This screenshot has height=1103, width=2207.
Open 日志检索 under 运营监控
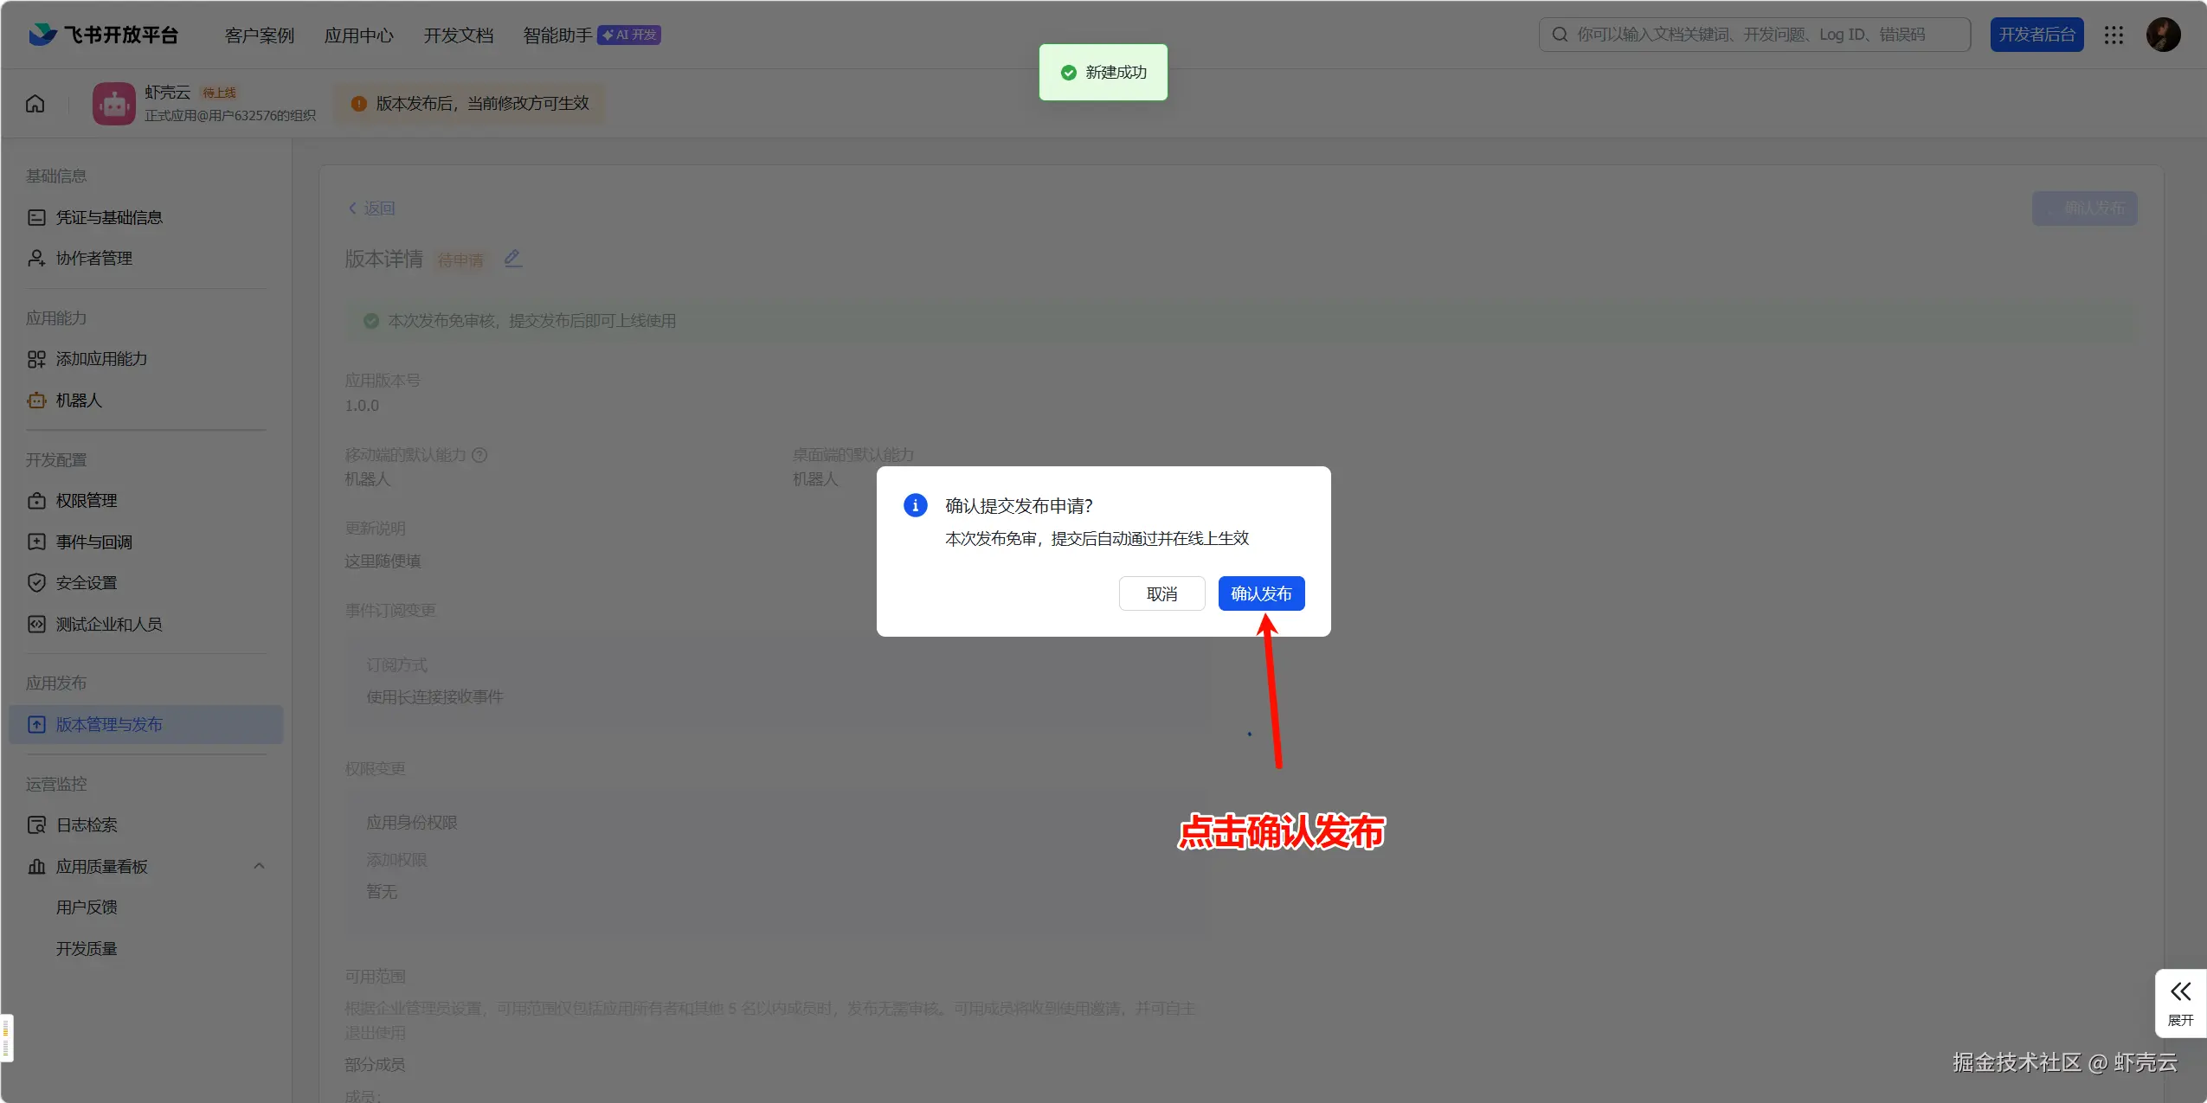click(87, 824)
